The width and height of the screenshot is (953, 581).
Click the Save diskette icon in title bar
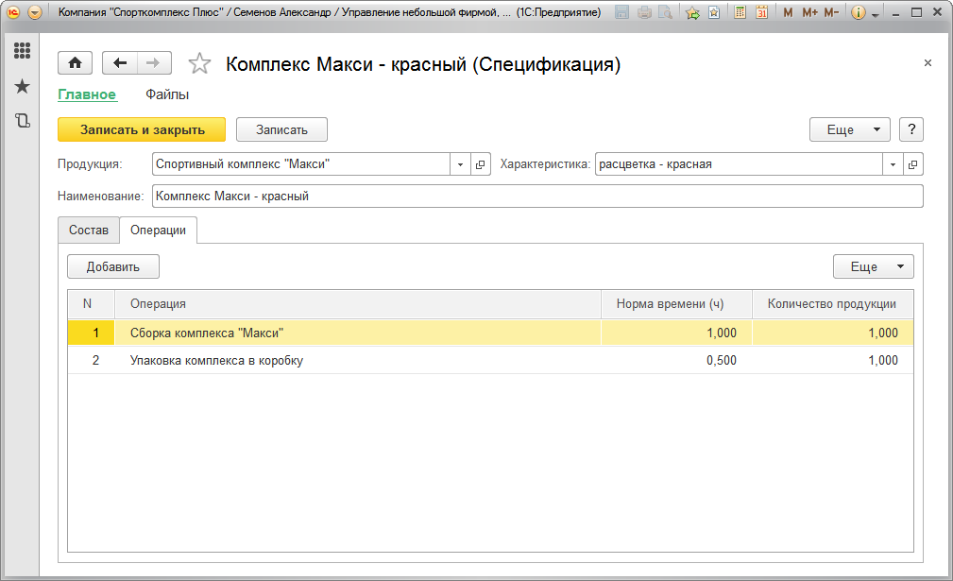(621, 12)
